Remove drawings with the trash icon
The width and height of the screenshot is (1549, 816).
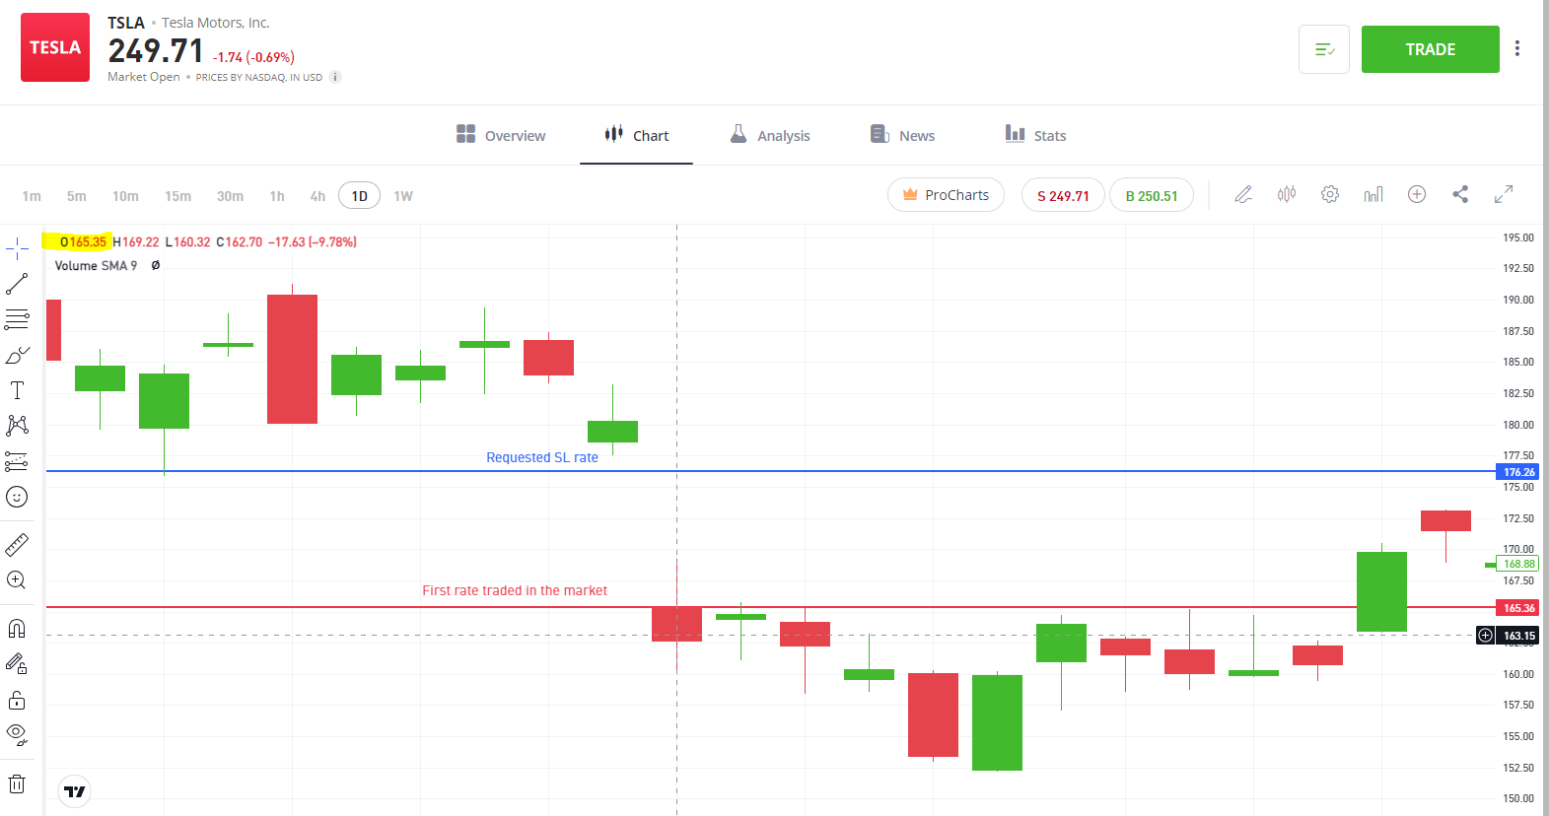(x=17, y=784)
